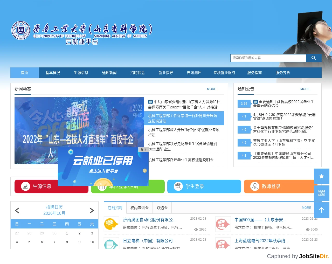This screenshot has width=332, height=264.
Task: Go to previous month in recruitment calendar
Action: 17,210
